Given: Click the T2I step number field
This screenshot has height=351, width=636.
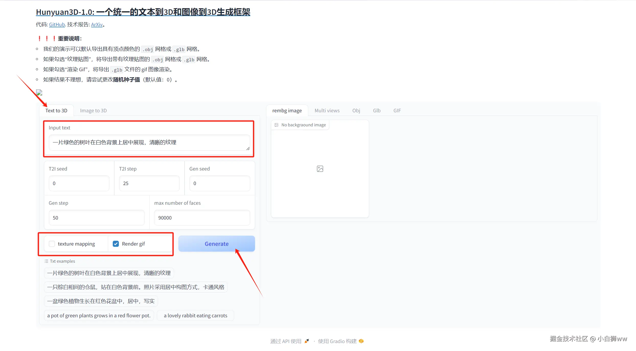Looking at the screenshot, I should pos(149,183).
